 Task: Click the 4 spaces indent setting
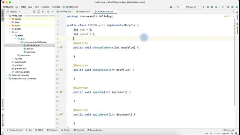click(x=225, y=133)
